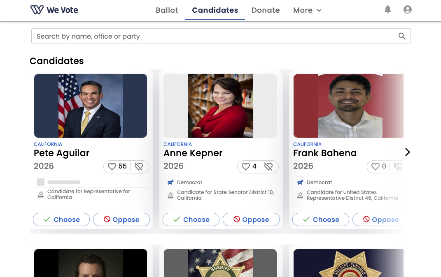
Task: Click ballot office icon on Anne Kepner card
Action: tap(170, 195)
